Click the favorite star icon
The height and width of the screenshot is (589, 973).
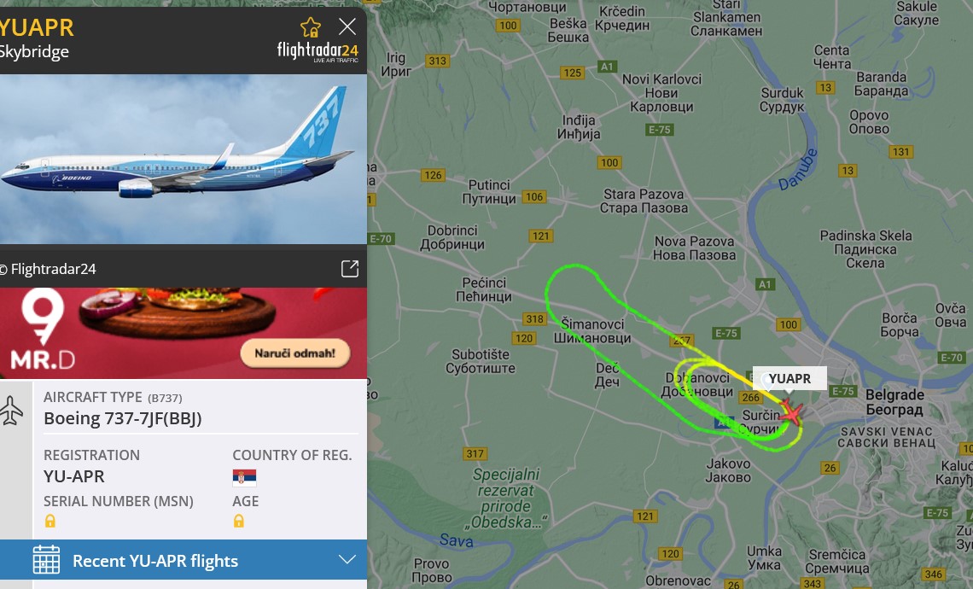point(311,27)
